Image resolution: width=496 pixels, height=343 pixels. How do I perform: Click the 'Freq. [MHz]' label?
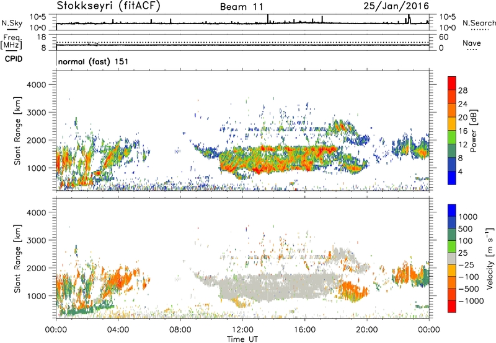point(12,42)
